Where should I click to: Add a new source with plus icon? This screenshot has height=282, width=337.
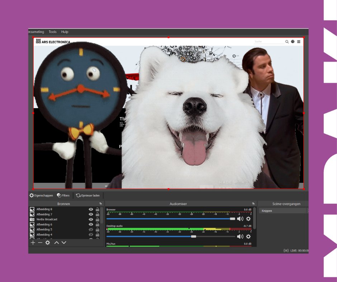coord(33,243)
